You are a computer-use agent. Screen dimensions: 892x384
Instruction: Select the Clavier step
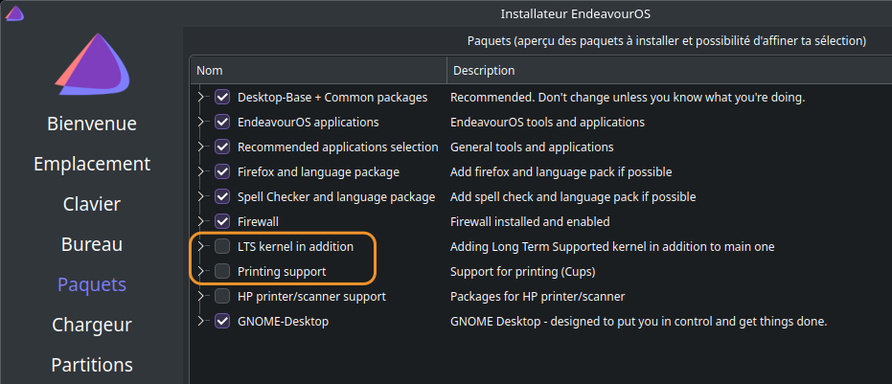pos(92,204)
